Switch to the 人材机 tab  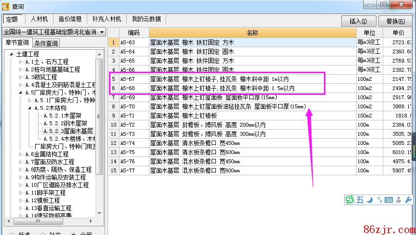click(x=39, y=19)
